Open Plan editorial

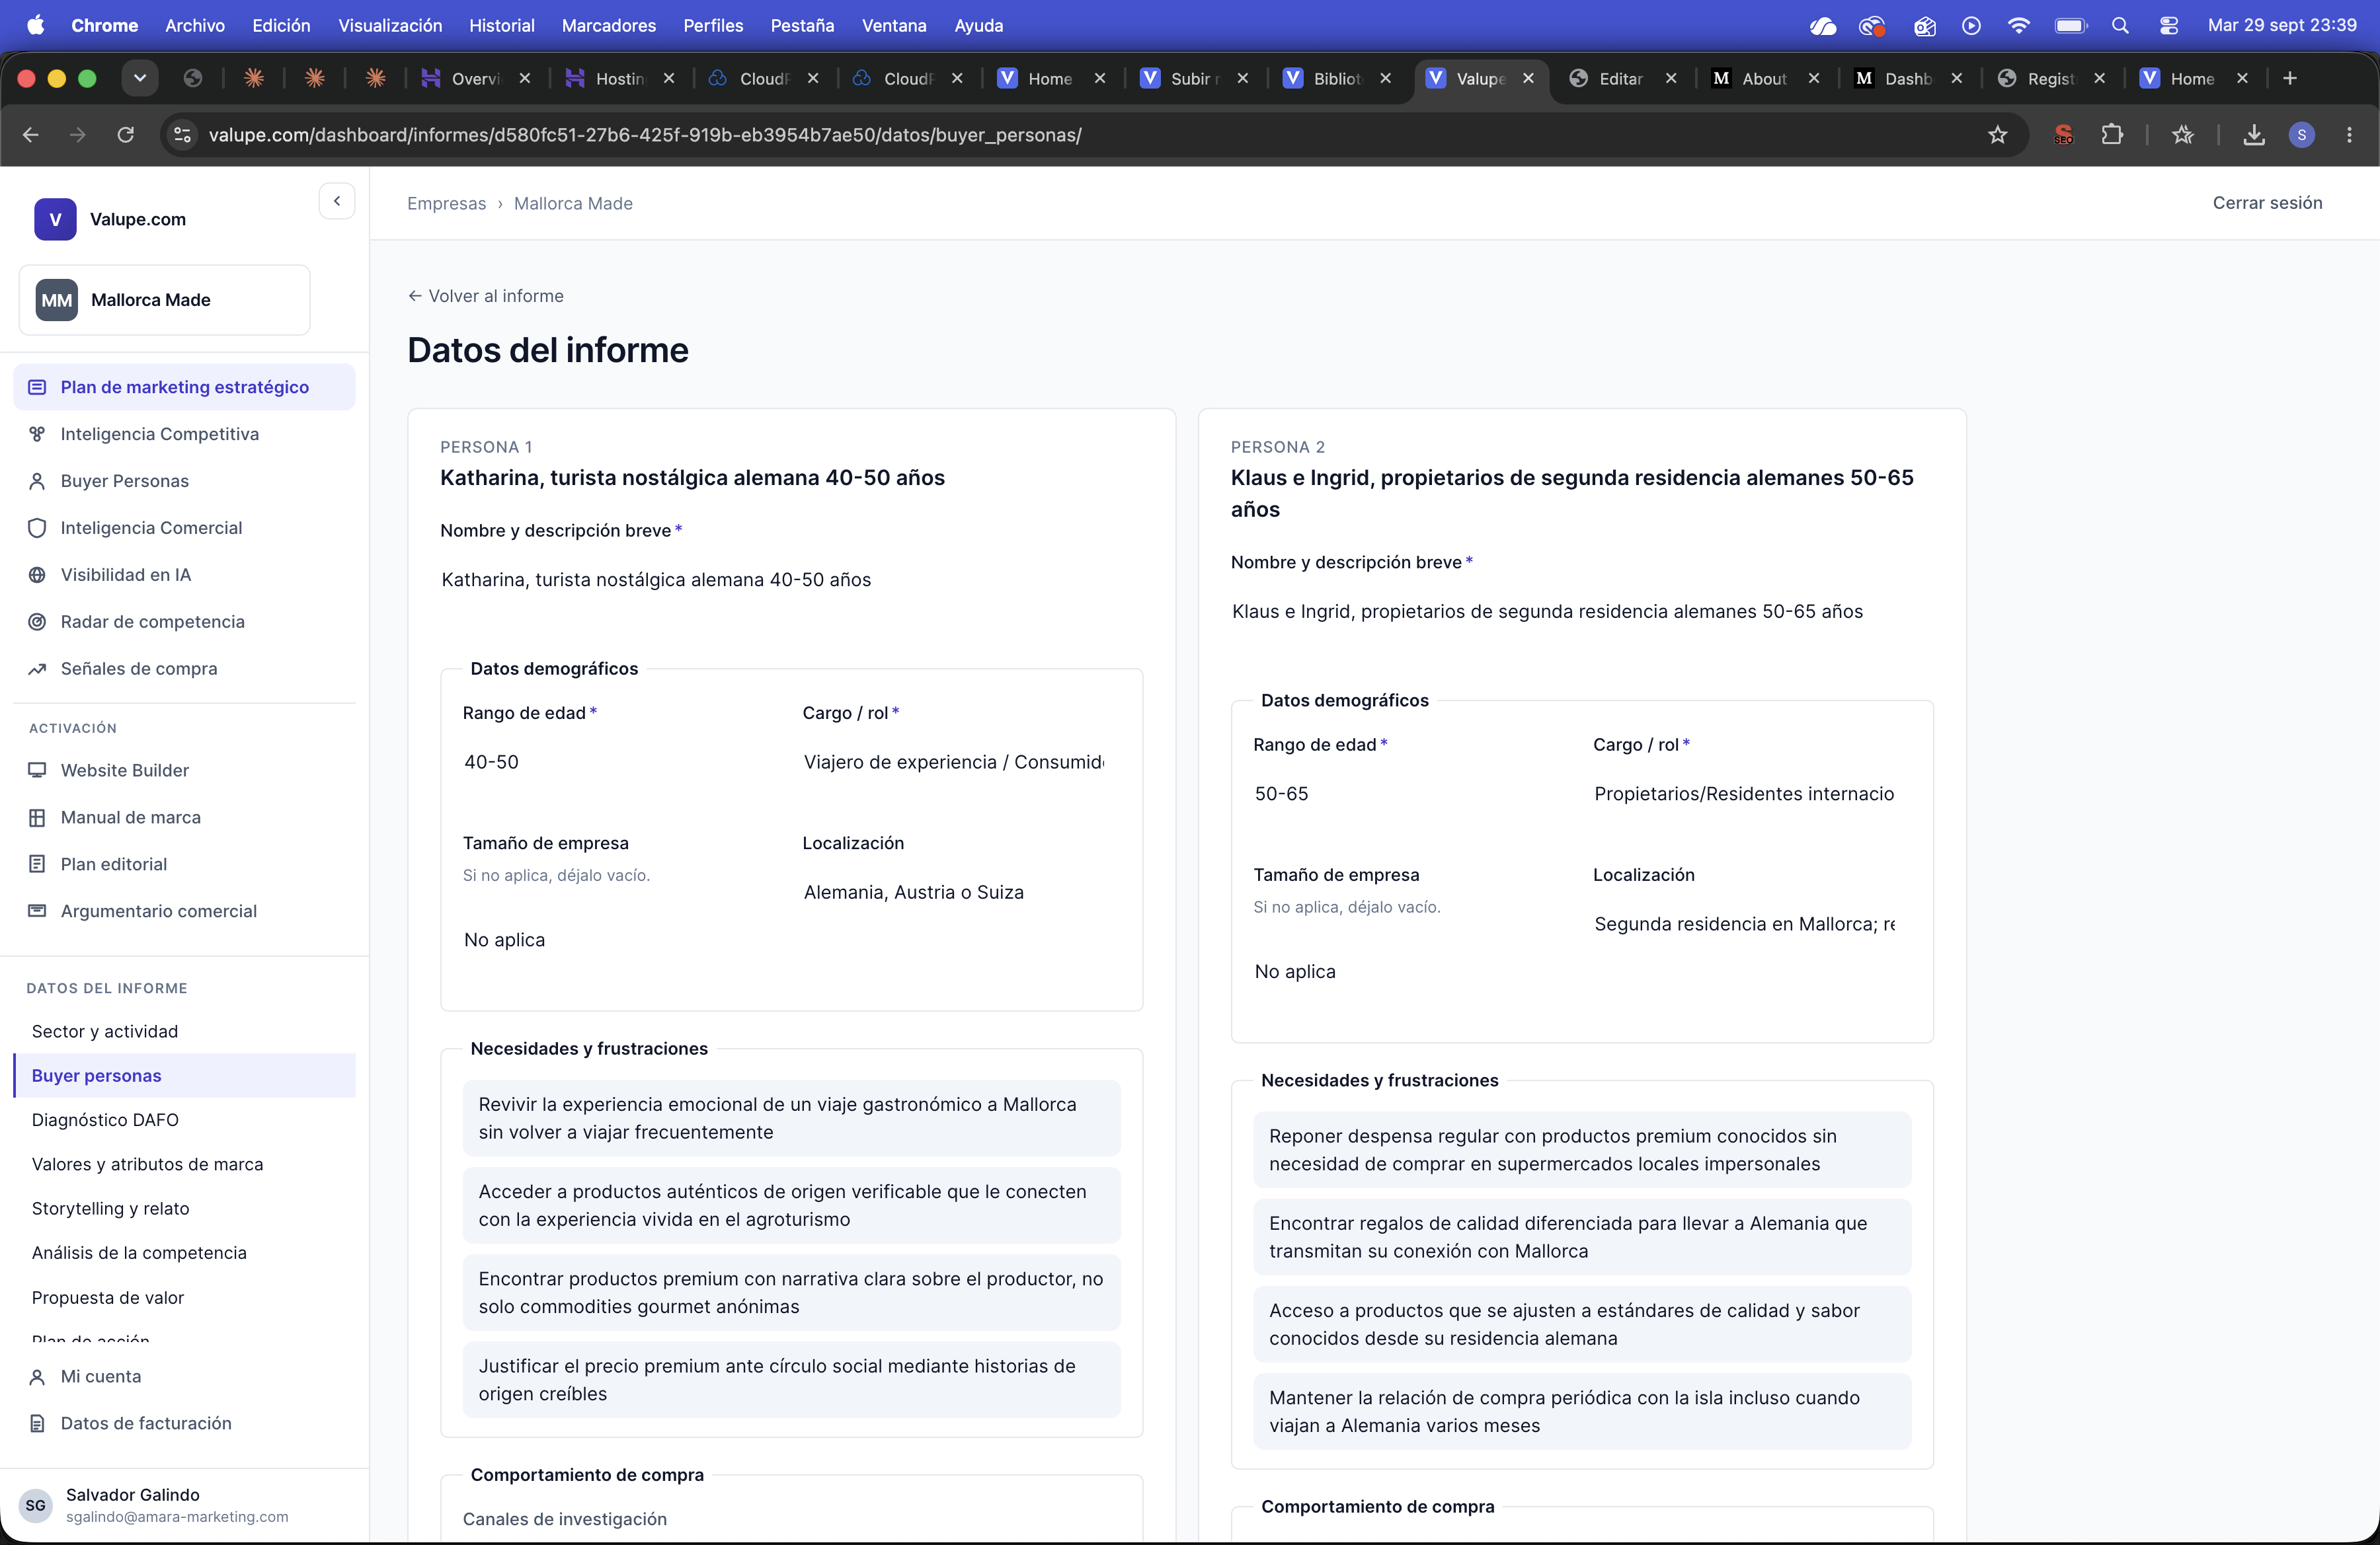pyautogui.click(x=184, y=864)
